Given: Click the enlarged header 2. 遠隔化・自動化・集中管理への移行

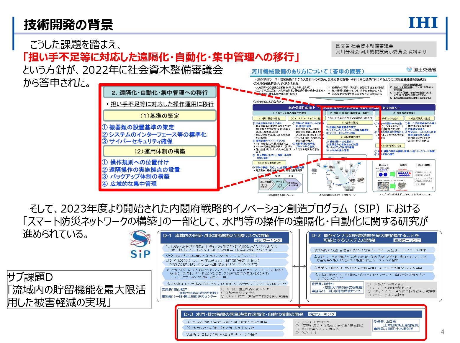Looking at the screenshot, I should tap(160, 92).
